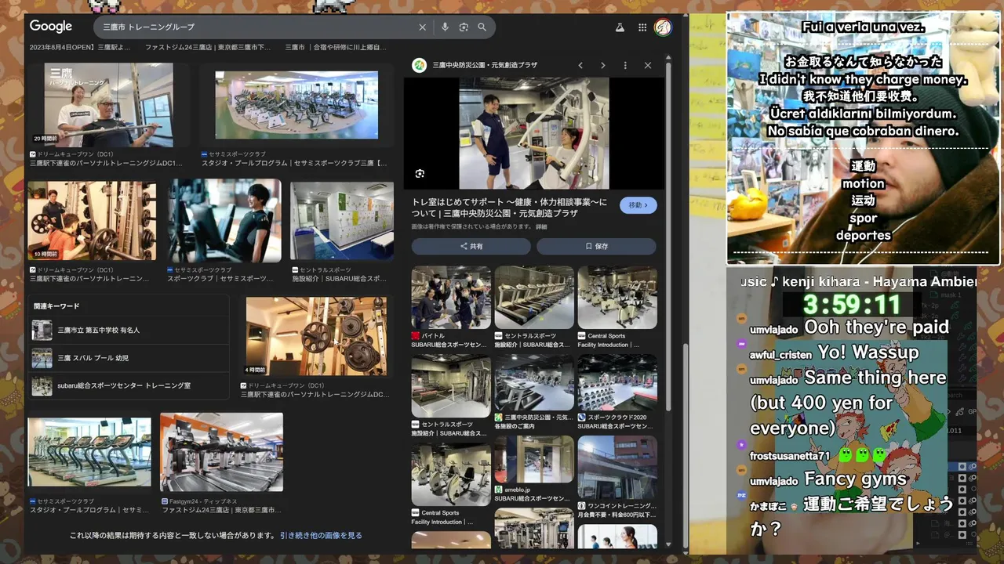Open the locker room SUBARU thumbnail
Image resolution: width=1004 pixels, height=564 pixels.
[x=342, y=221]
